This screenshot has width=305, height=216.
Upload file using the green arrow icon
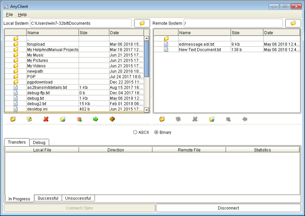pos(95,119)
